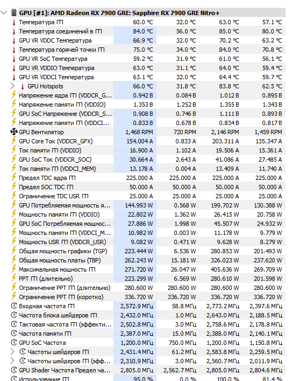Select the Ток памяти ГП (VDDCI_MEM) row
Viewport: 299px width, 381px height.
[x=148, y=169]
